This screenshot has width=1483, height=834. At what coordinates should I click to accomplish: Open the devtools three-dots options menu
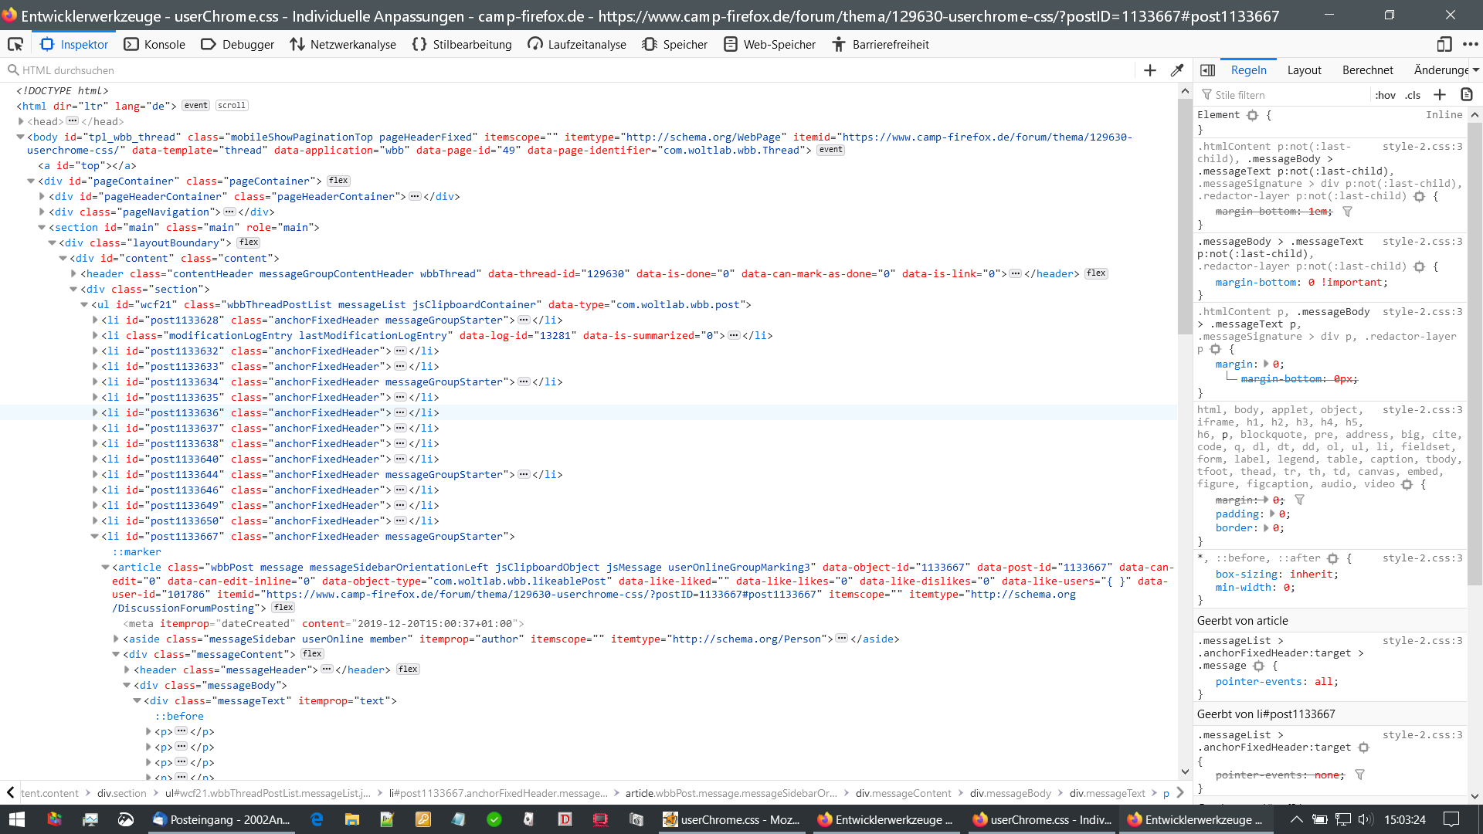click(1470, 45)
